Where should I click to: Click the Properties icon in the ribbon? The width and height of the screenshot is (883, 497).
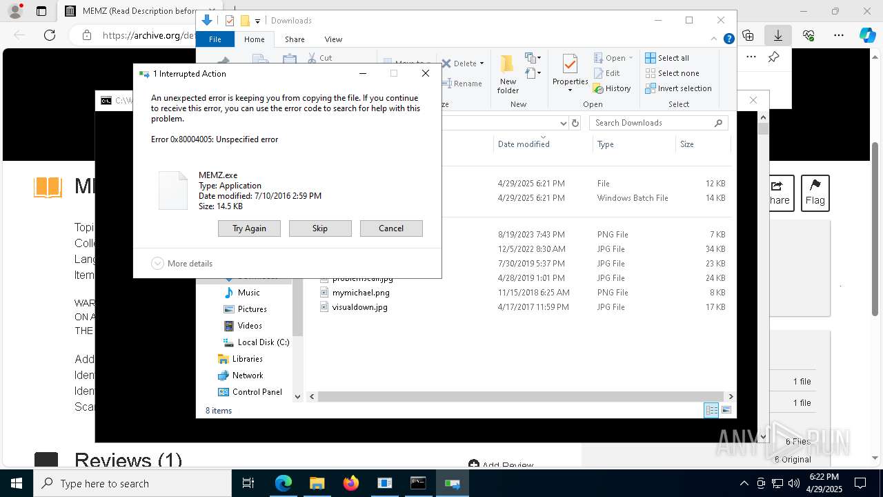(570, 66)
